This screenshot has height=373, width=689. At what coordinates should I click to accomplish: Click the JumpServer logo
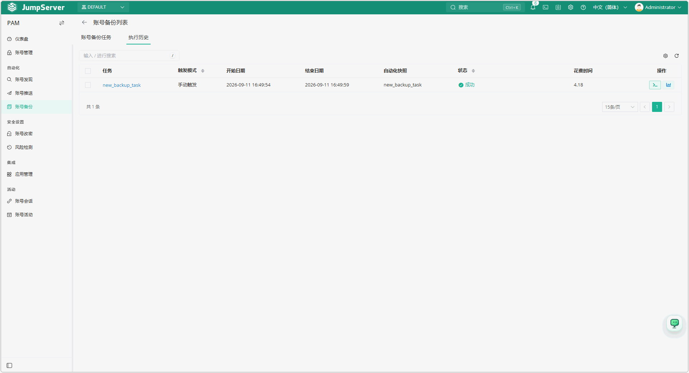36,7
